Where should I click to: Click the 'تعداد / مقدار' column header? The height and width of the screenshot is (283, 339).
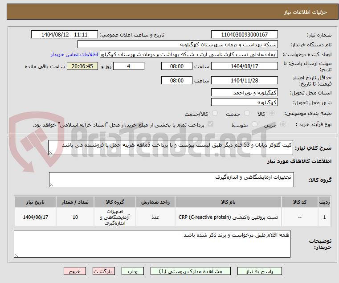[75, 202]
